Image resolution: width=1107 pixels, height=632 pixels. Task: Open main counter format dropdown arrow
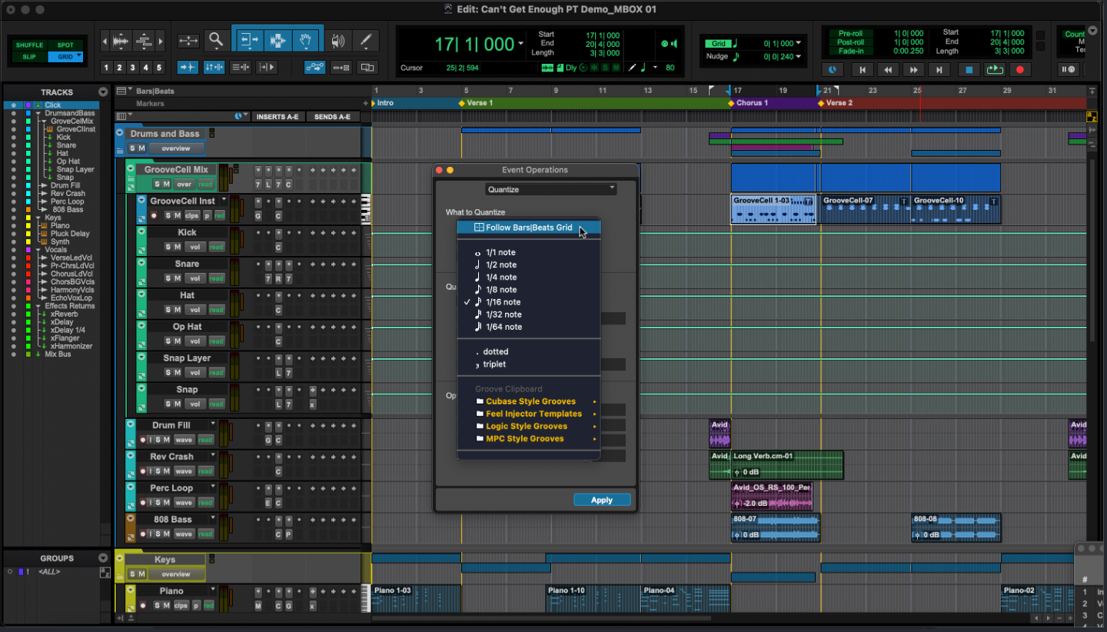[521, 44]
